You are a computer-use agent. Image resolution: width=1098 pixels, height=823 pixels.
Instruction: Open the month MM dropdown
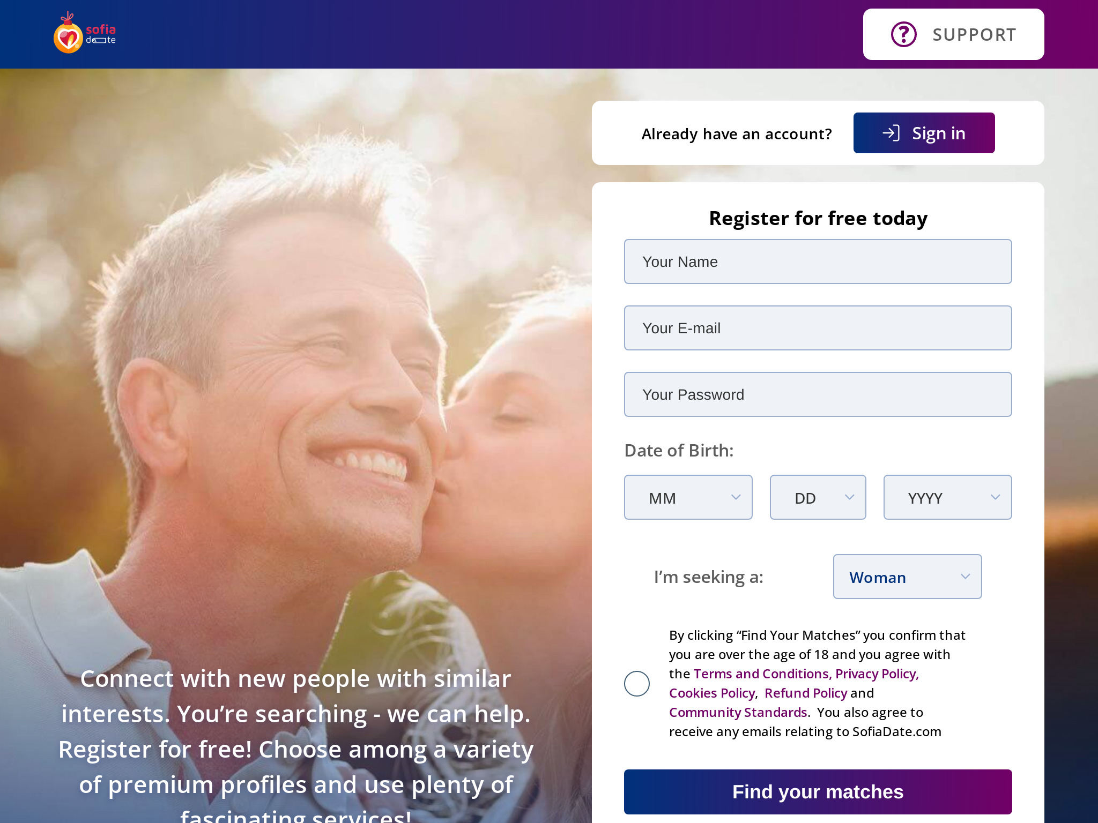pos(688,497)
